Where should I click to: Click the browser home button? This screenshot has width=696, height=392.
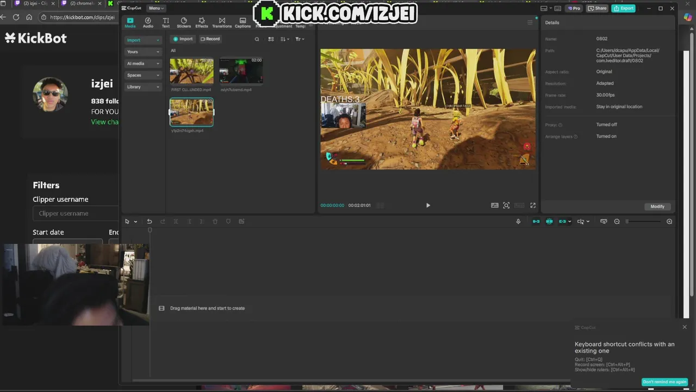pos(29,17)
